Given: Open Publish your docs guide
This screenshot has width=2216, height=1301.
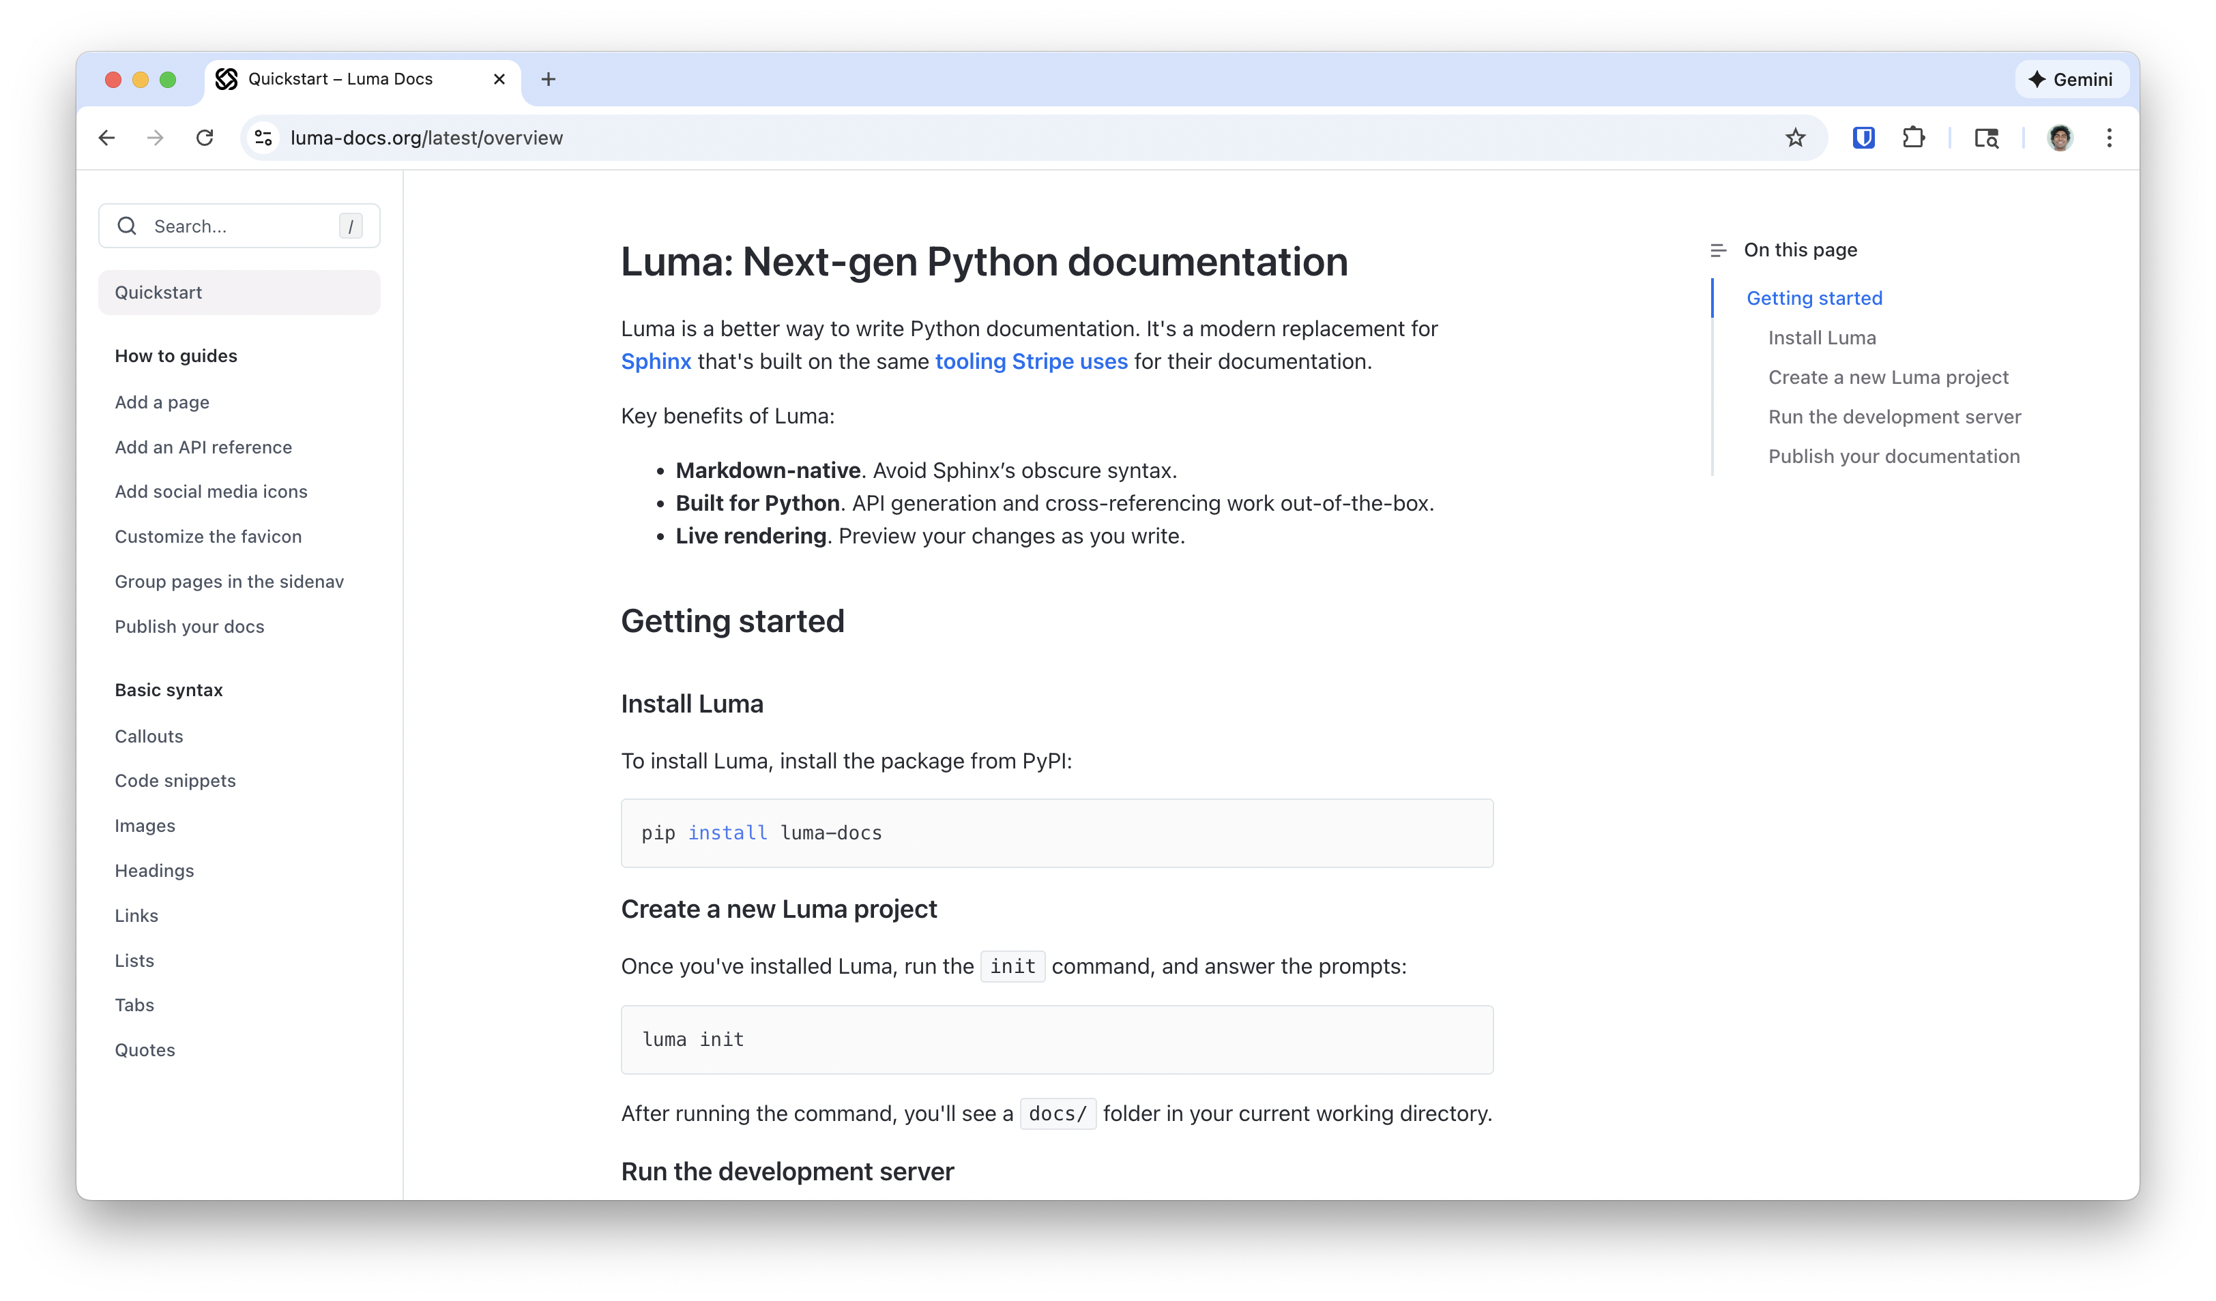Looking at the screenshot, I should coord(189,627).
